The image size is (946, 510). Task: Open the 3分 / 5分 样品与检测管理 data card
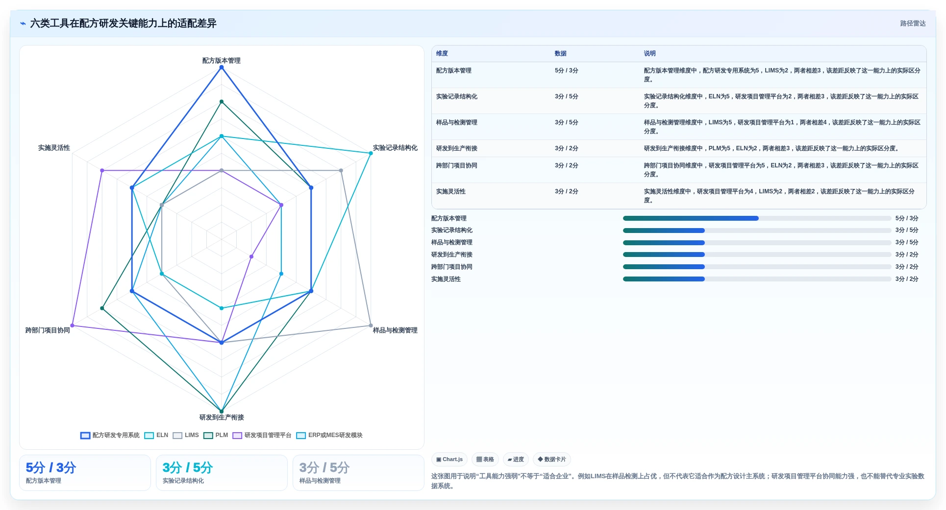tap(358, 473)
